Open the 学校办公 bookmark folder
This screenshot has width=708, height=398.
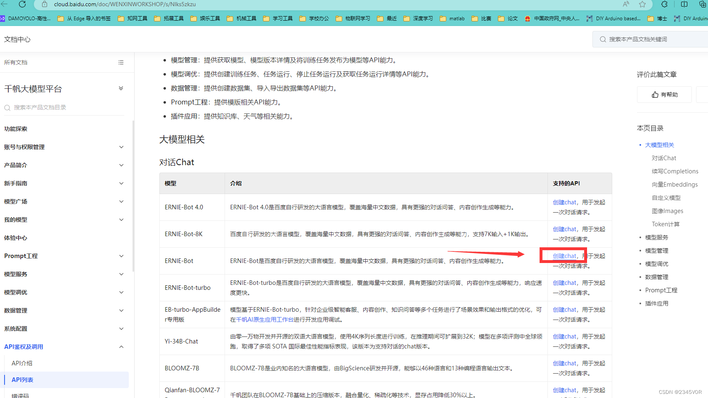pos(314,19)
